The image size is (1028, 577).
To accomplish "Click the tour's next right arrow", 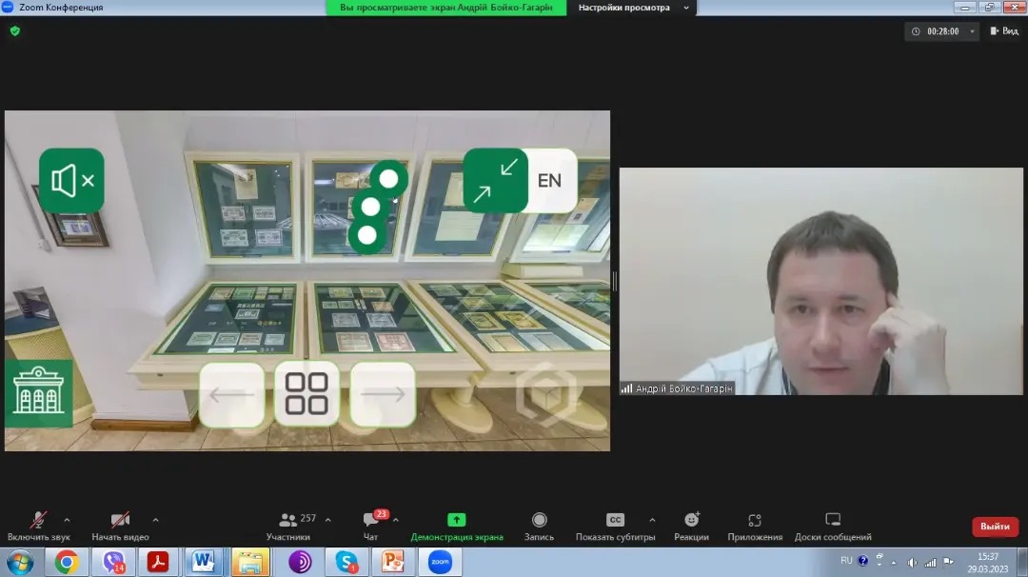I will coord(383,394).
